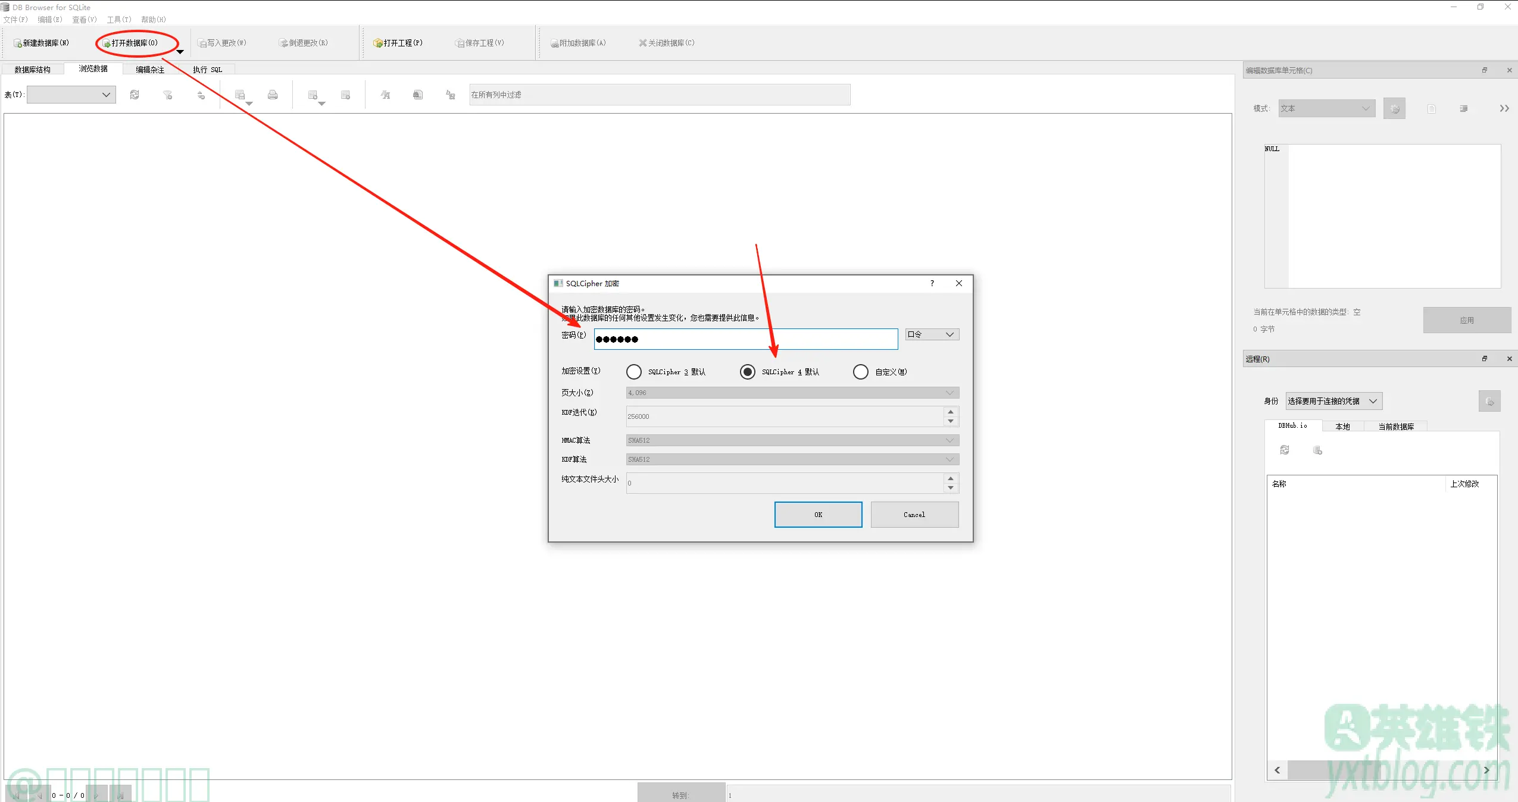
Task: Open the cell edit mode (文本) dropdown
Action: [1327, 108]
